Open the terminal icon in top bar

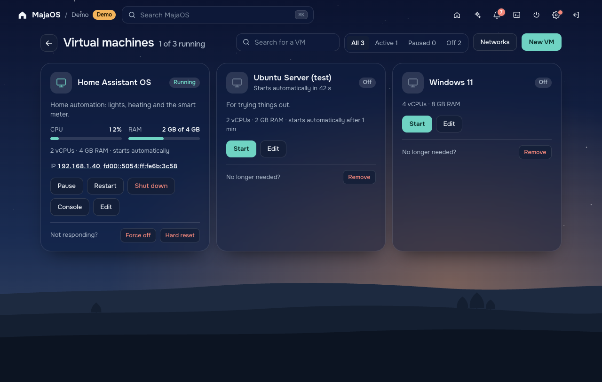coord(516,15)
